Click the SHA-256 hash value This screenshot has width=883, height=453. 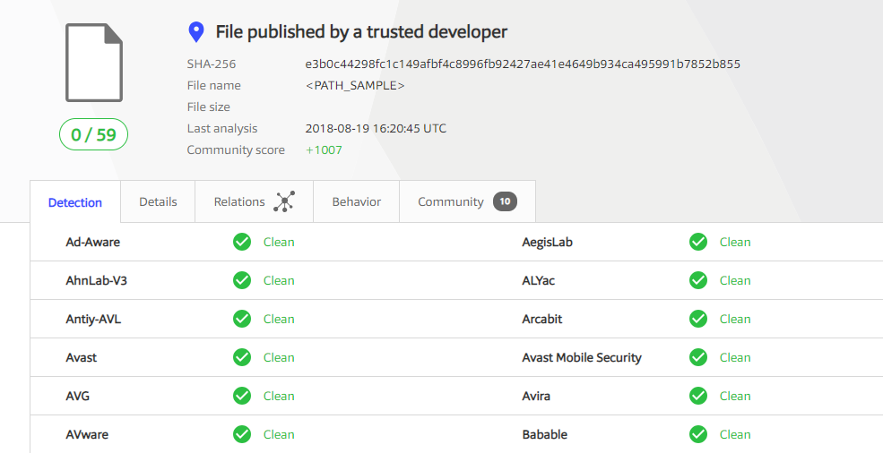point(523,64)
